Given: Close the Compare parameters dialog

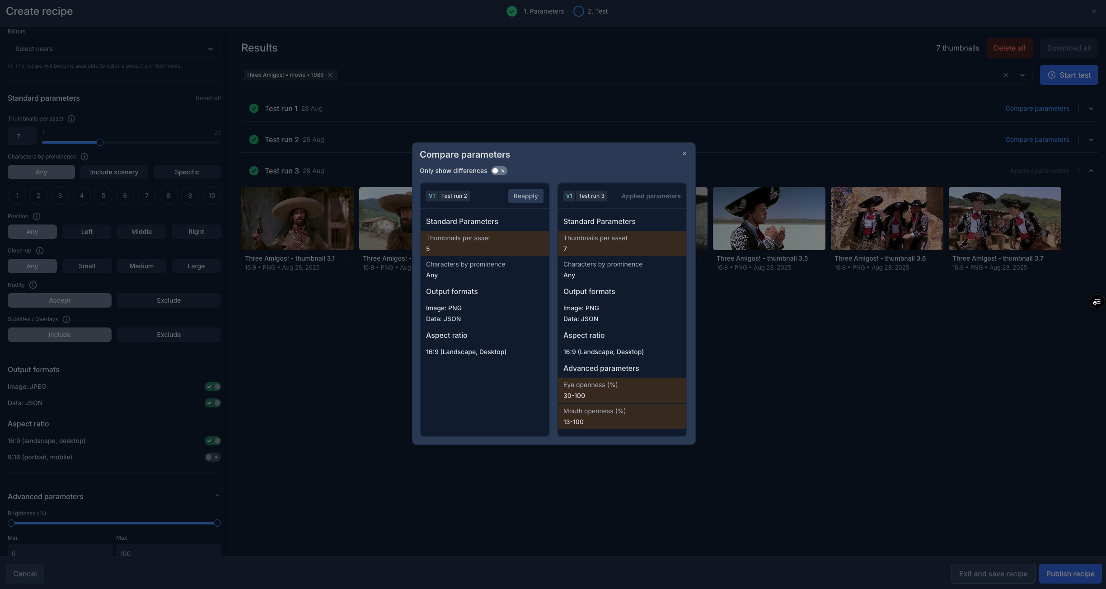Looking at the screenshot, I should point(684,154).
